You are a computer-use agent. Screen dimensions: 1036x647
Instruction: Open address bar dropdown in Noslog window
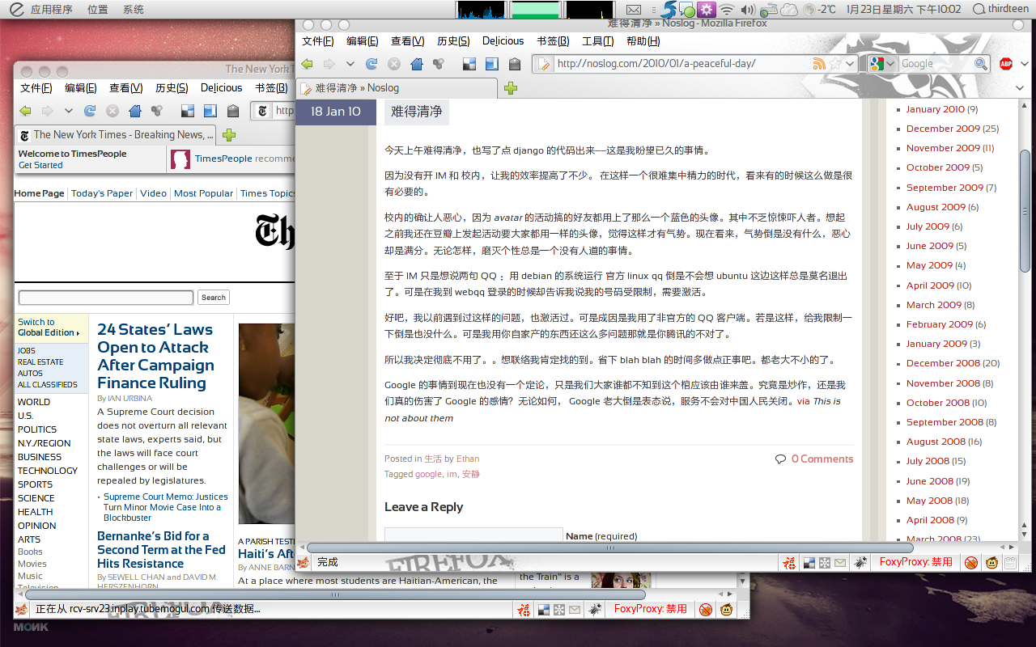pyautogui.click(x=849, y=64)
